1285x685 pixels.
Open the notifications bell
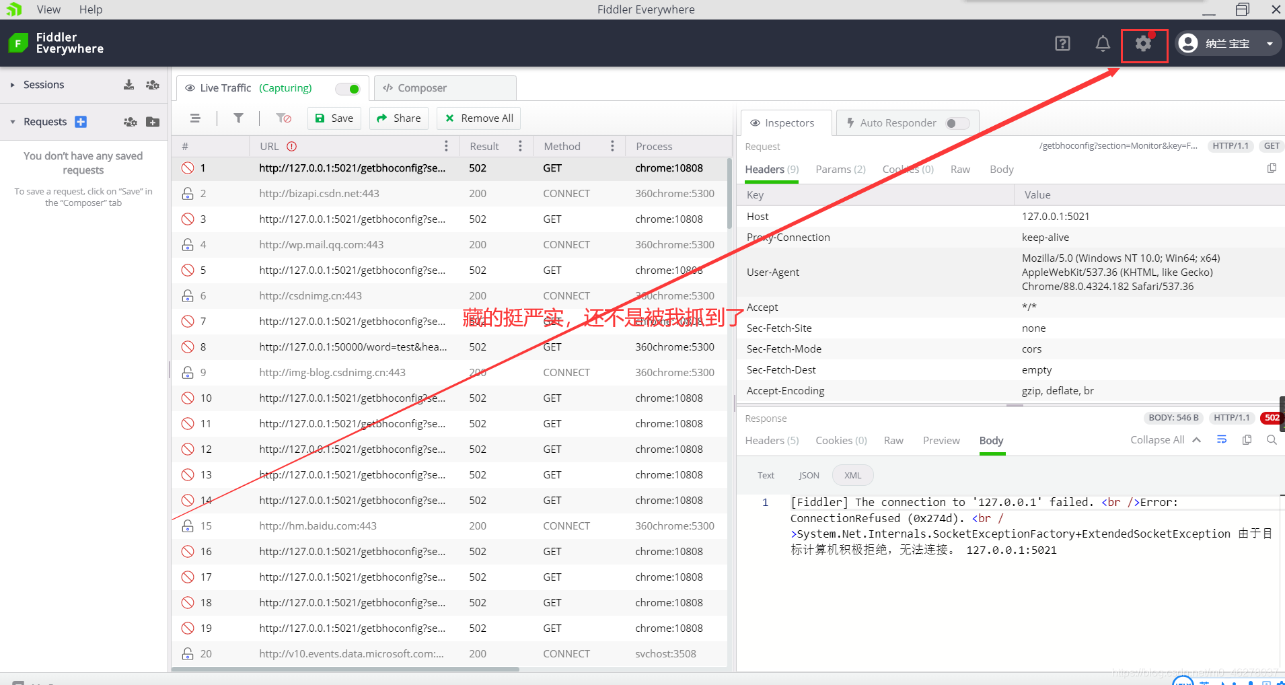click(x=1103, y=44)
